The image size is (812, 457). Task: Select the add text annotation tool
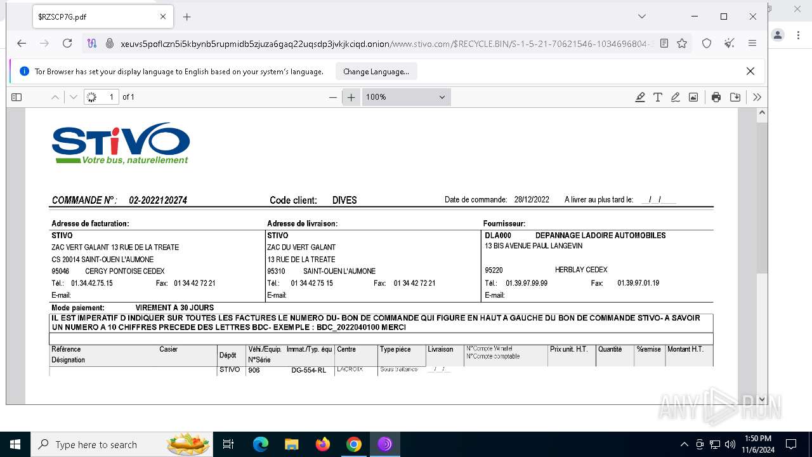(658, 97)
